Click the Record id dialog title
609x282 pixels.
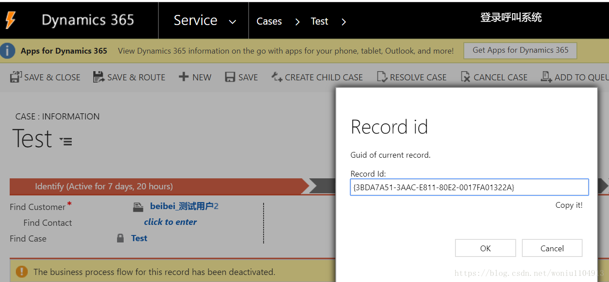(389, 127)
